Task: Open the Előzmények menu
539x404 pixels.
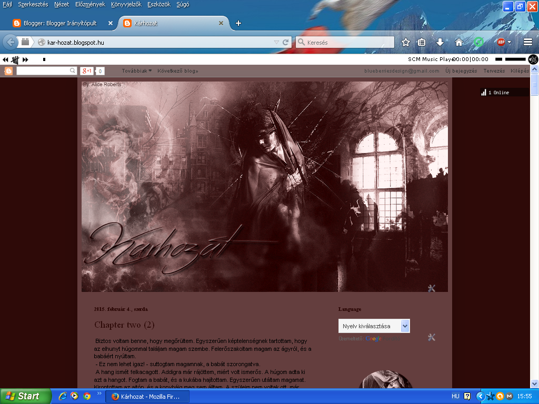Action: 90,4
